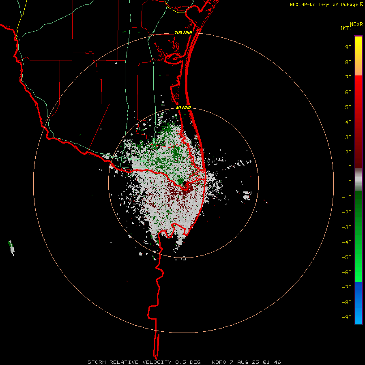
Task: Select the 20 value on the velocity scale
Action: [348, 152]
